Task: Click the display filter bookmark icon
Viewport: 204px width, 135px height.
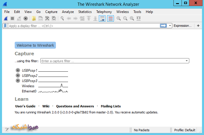Action: click(5, 26)
